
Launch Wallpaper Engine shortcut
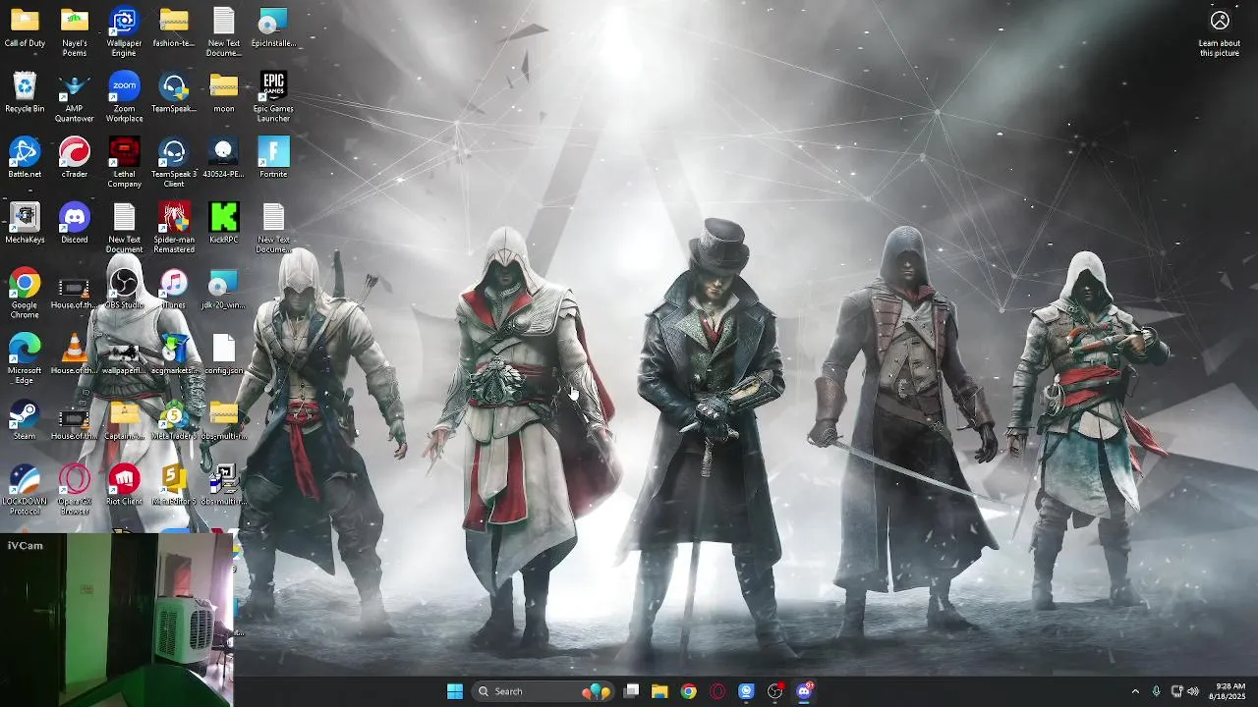pyautogui.click(x=124, y=31)
